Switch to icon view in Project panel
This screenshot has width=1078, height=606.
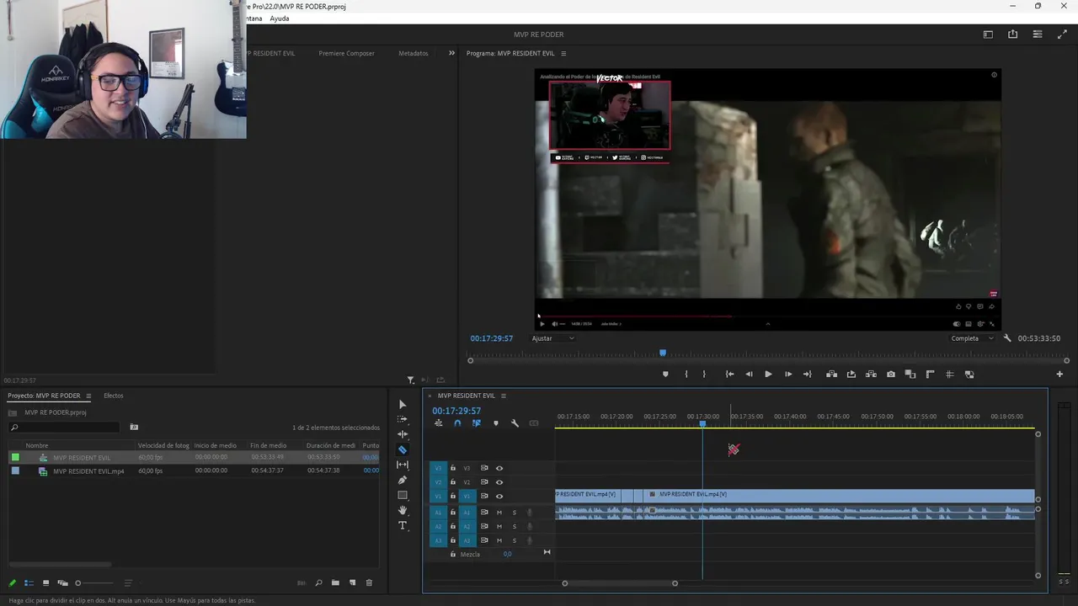click(x=45, y=582)
